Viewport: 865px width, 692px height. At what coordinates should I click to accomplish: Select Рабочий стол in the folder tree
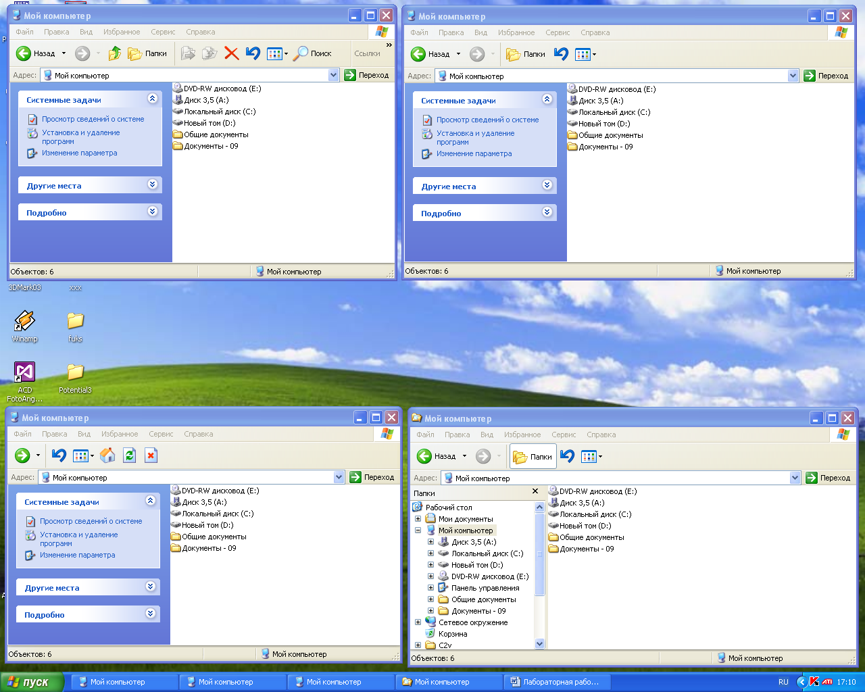tap(449, 508)
